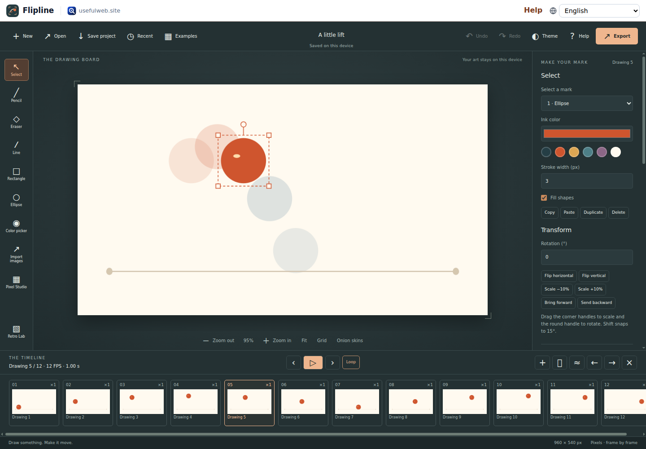Click Scale −10%

[557, 289]
